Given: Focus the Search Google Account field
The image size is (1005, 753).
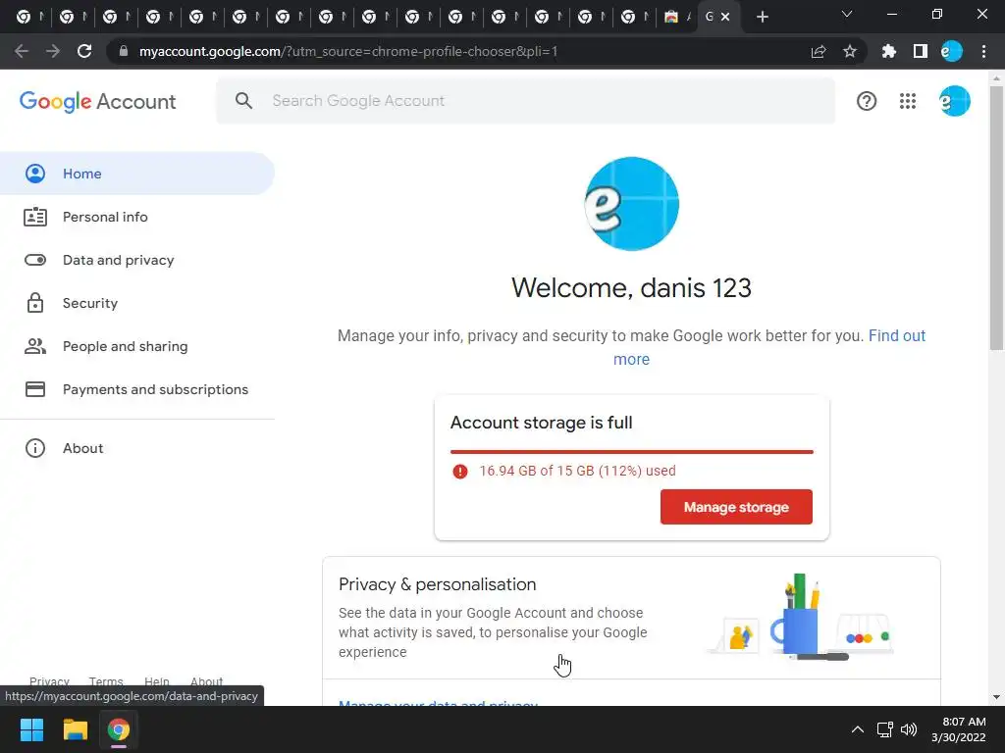Looking at the screenshot, I should pos(526,101).
